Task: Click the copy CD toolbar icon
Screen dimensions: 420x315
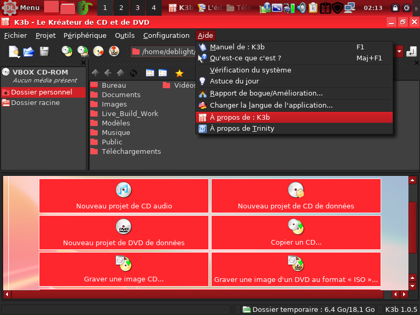Action: (67, 51)
